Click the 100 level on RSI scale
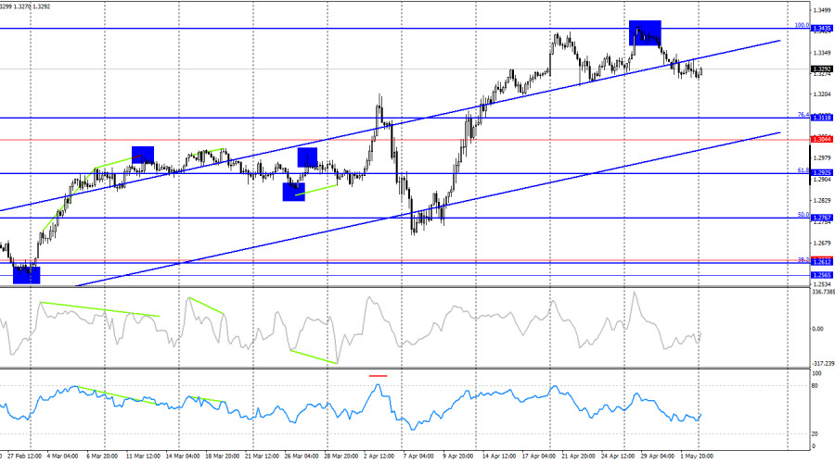This screenshot has width=835, height=463. (x=816, y=374)
